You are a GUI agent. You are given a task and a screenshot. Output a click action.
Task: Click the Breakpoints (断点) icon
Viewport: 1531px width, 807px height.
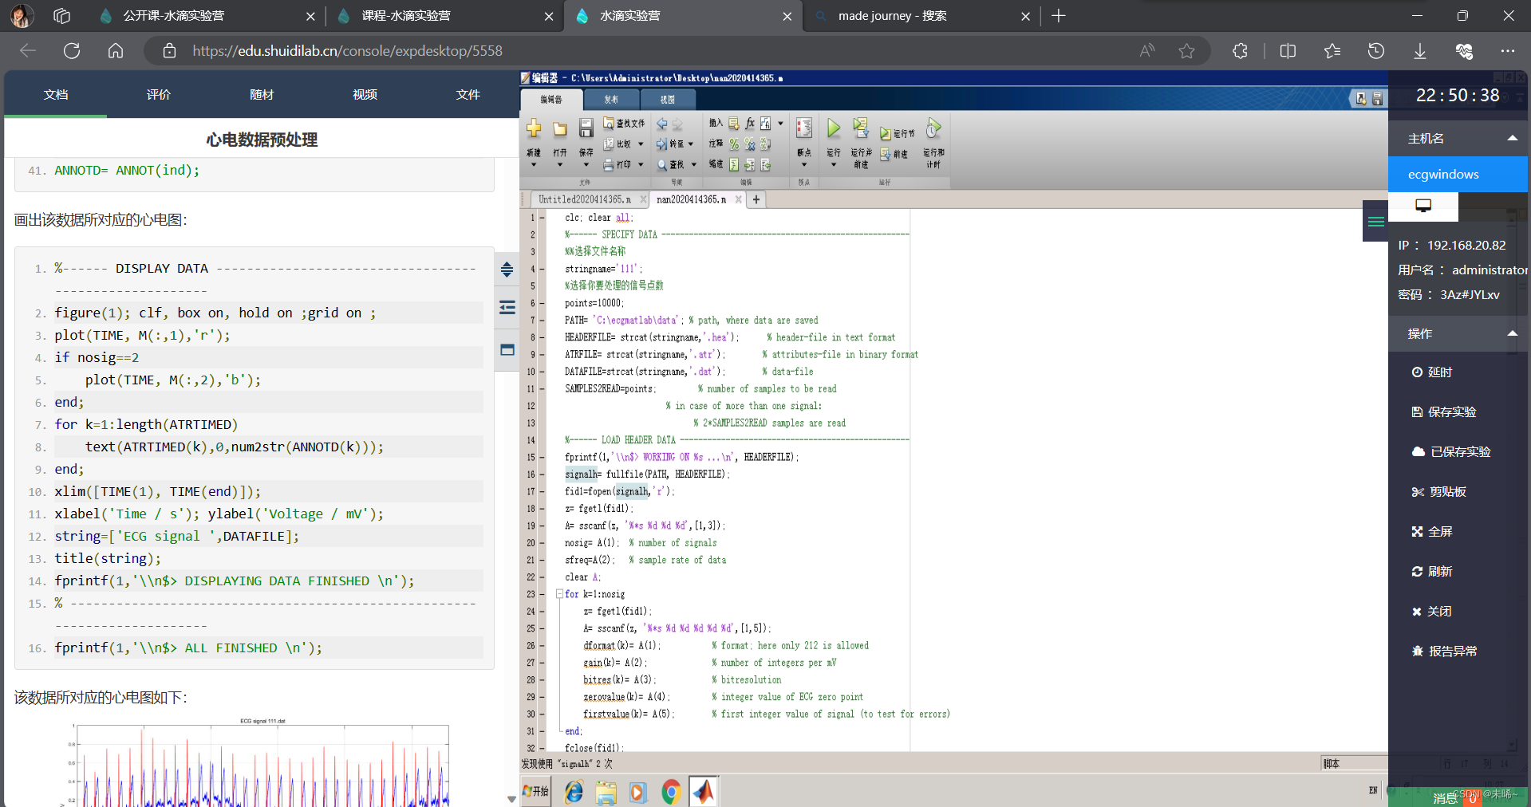(x=804, y=128)
